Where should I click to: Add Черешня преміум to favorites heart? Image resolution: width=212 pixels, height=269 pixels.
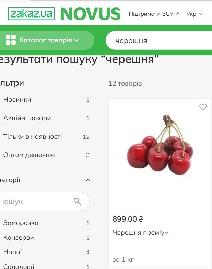click(203, 107)
